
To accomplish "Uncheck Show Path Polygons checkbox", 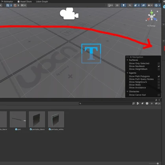I will pos(159,76).
